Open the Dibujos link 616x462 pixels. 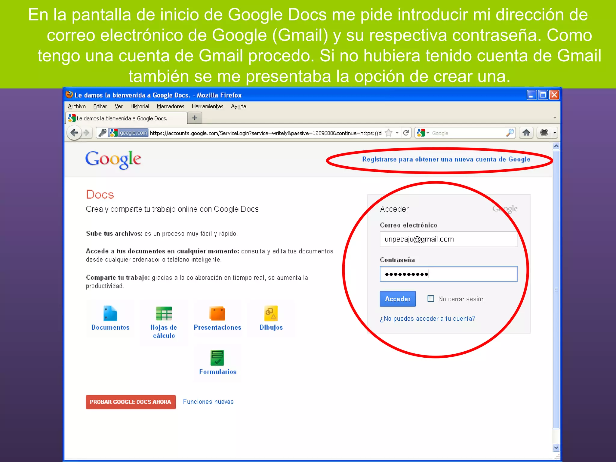pyautogui.click(x=271, y=327)
